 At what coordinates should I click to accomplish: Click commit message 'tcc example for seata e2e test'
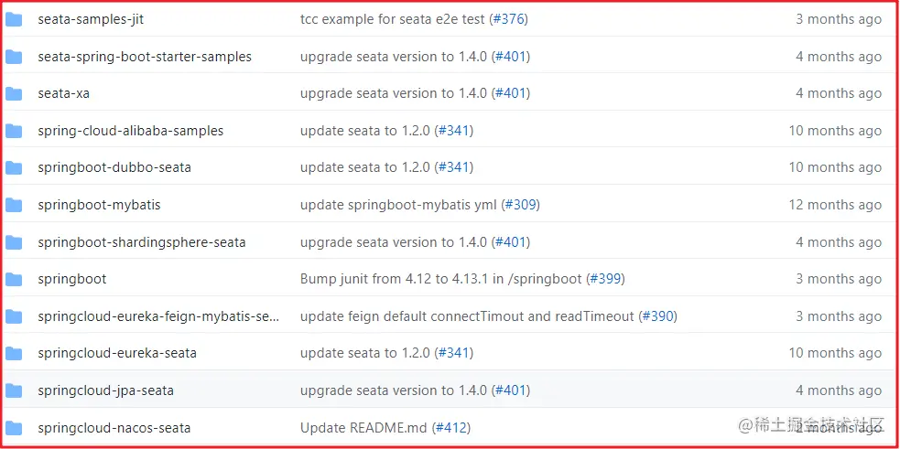(393, 19)
